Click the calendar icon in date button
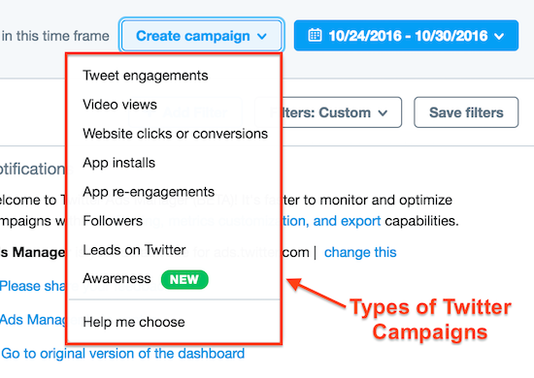The height and width of the screenshot is (378, 534). click(x=315, y=35)
